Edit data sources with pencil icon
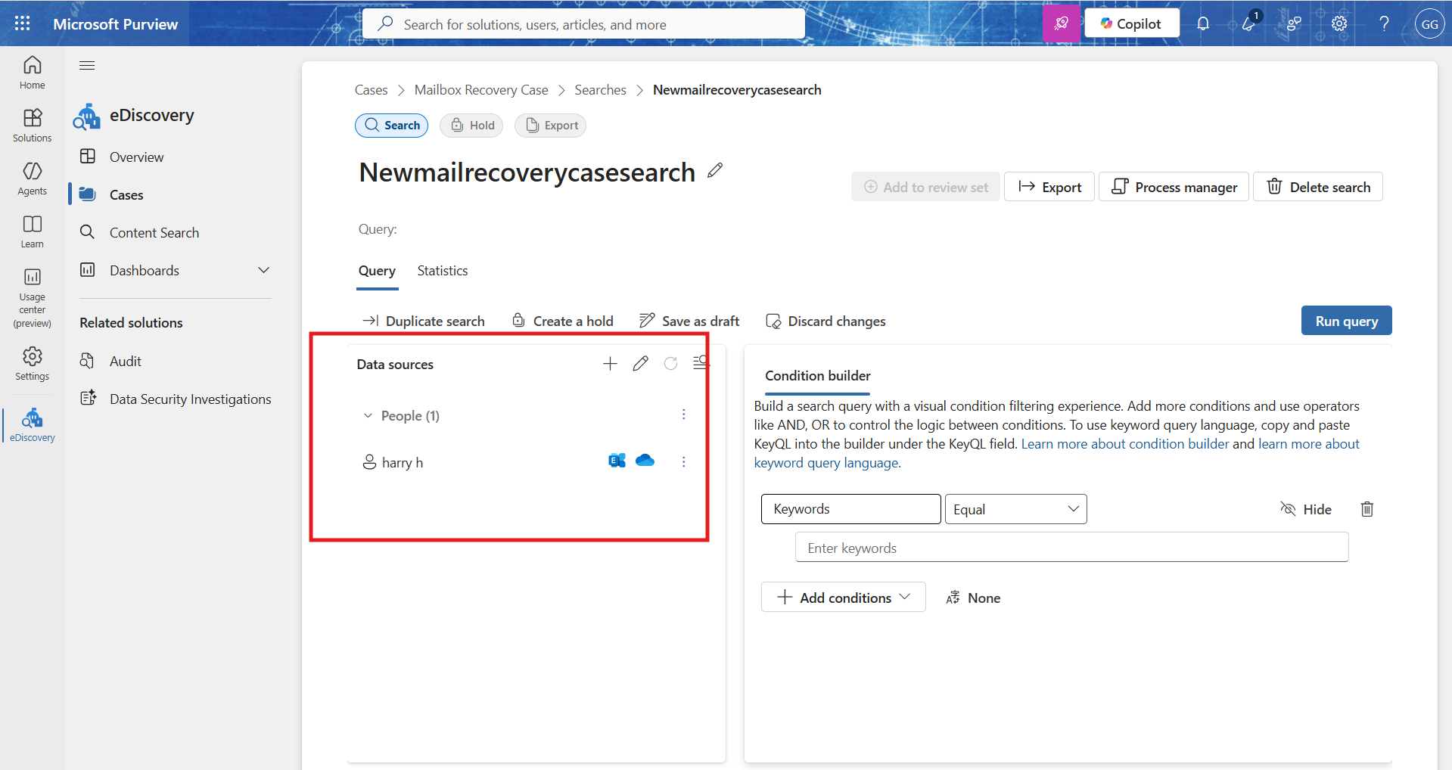Viewport: 1452px width, 770px height. point(640,364)
